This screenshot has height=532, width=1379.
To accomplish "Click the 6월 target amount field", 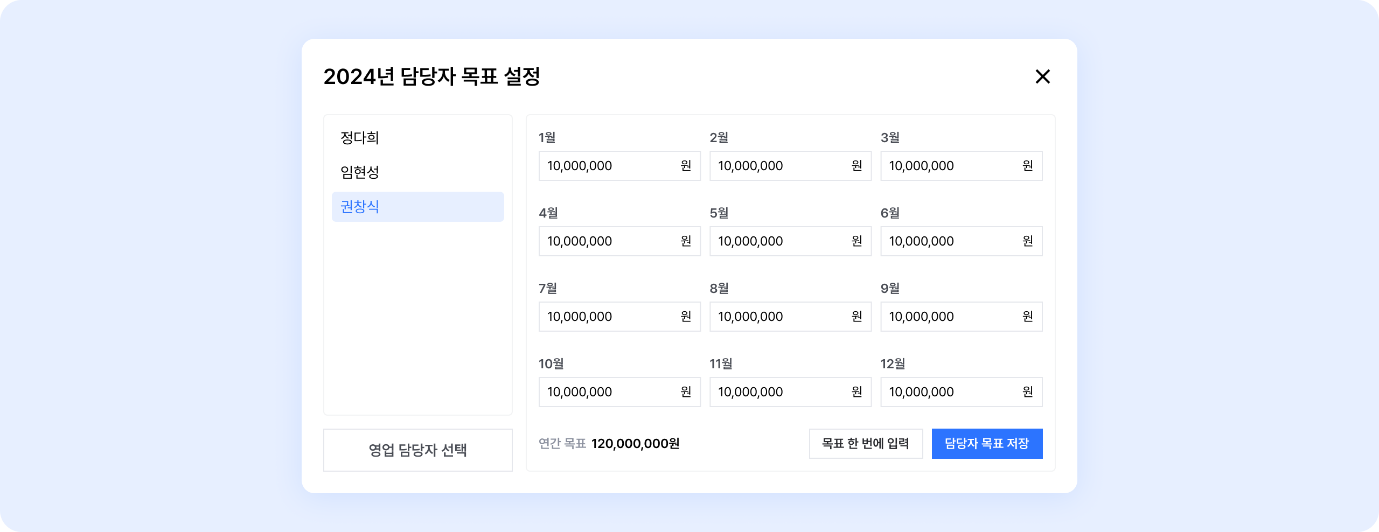I will coord(951,241).
